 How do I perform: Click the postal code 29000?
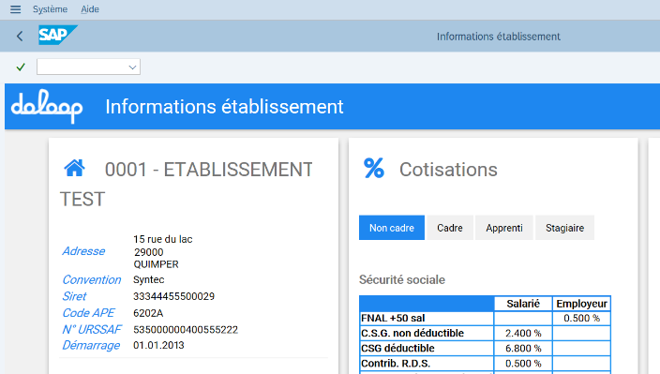click(148, 252)
